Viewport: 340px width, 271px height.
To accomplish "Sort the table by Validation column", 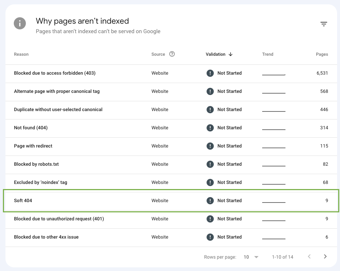I will (x=216, y=54).
